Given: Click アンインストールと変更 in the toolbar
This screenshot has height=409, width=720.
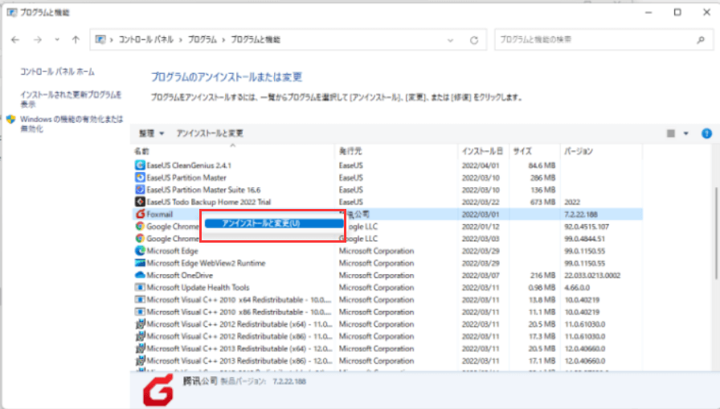Looking at the screenshot, I should [210, 133].
